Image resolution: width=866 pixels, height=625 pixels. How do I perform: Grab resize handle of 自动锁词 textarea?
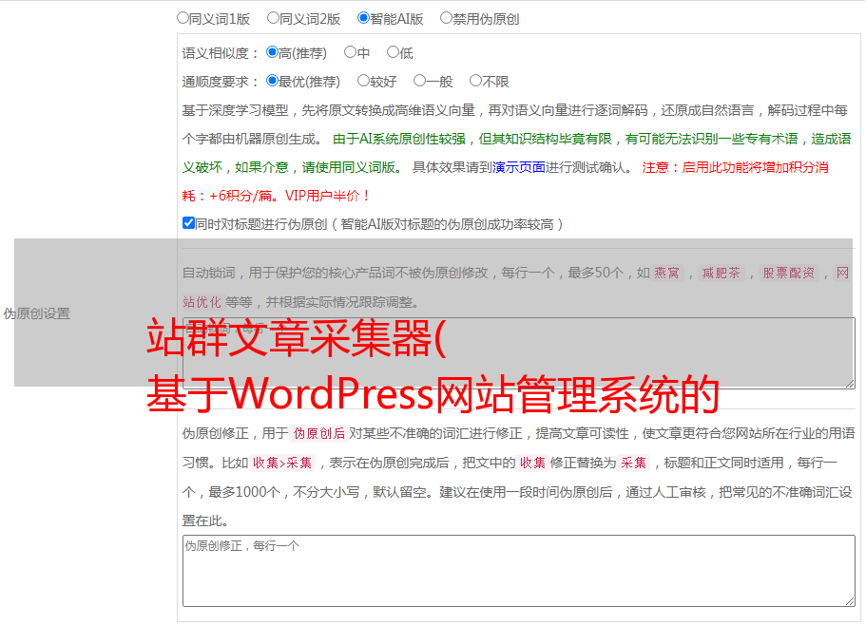[x=850, y=384]
